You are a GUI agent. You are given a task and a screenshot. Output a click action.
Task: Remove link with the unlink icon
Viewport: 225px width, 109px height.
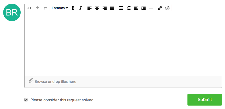point(167,8)
